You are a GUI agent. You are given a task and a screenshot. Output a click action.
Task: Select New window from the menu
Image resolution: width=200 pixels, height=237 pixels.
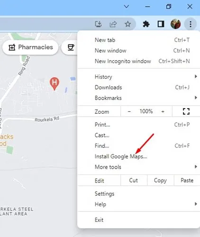click(139, 51)
